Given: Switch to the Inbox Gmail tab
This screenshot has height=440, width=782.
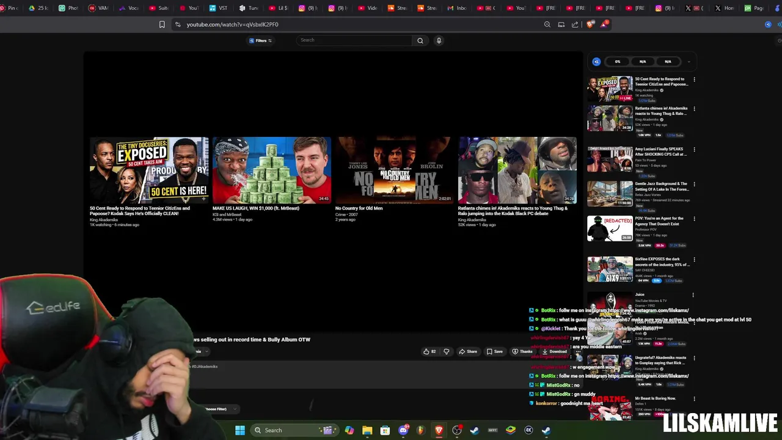Looking at the screenshot, I should pyautogui.click(x=457, y=8).
